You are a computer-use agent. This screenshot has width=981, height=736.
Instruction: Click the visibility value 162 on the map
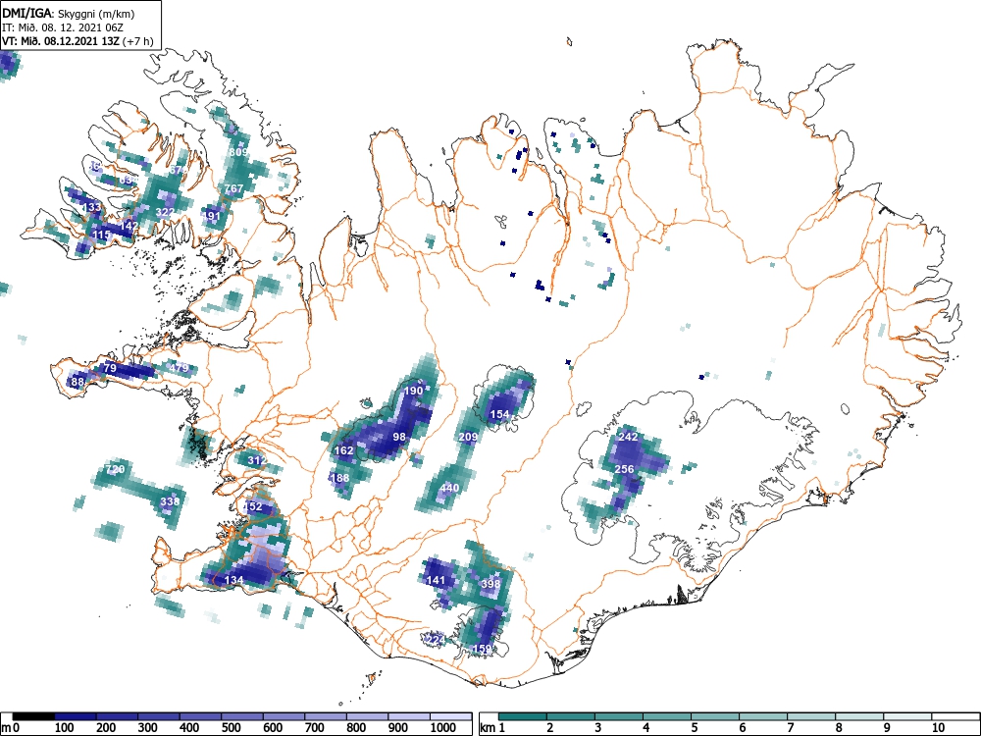point(344,450)
